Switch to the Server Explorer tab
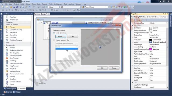 pos(10,89)
